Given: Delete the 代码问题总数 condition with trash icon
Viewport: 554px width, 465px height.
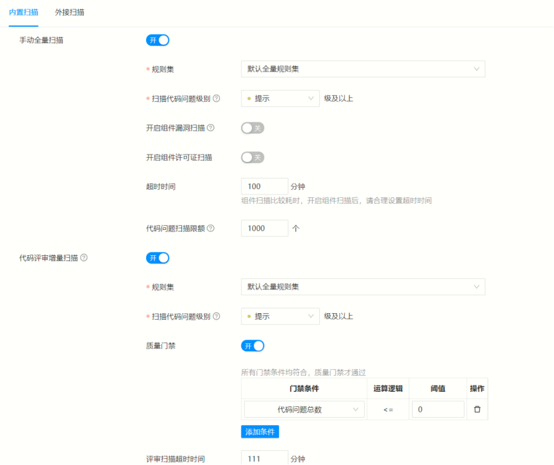Looking at the screenshot, I should pyautogui.click(x=477, y=409).
